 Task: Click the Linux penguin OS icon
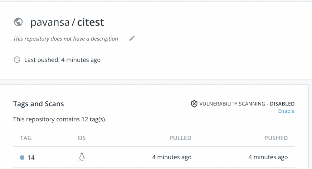[x=82, y=157]
